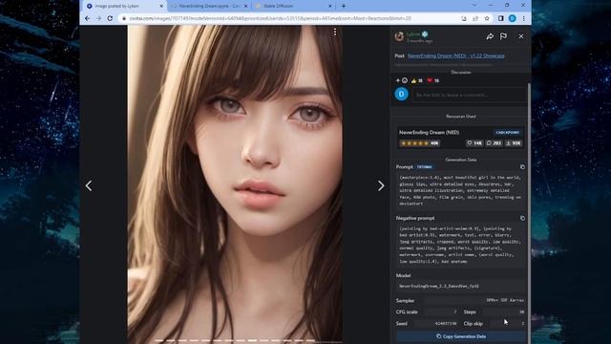Go back with browser back arrow
Image resolution: width=611 pixels, height=344 pixels.
(87, 18)
